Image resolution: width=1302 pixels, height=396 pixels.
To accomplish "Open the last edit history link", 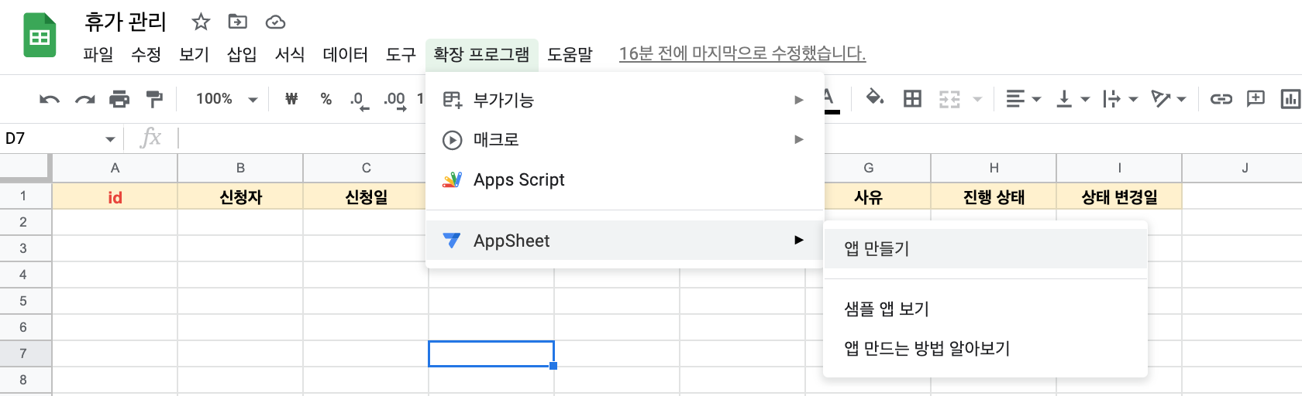I will coord(742,53).
